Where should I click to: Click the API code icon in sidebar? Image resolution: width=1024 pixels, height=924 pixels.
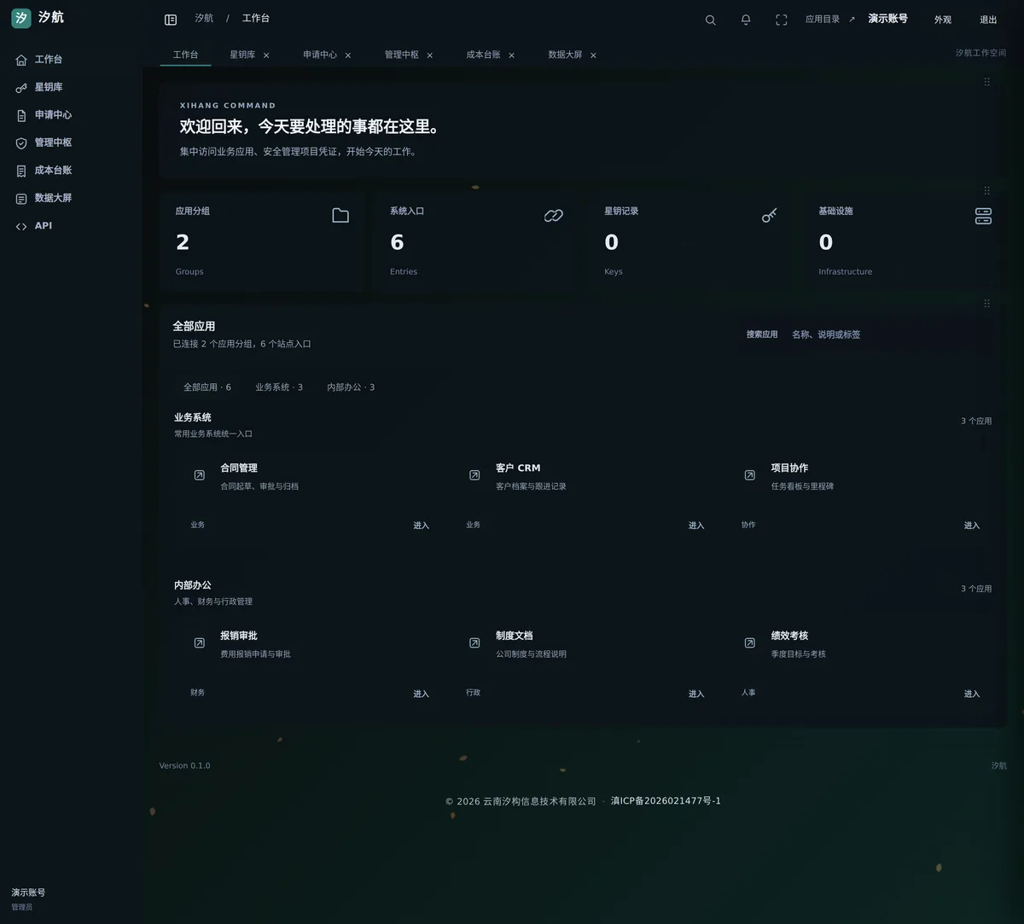21,226
